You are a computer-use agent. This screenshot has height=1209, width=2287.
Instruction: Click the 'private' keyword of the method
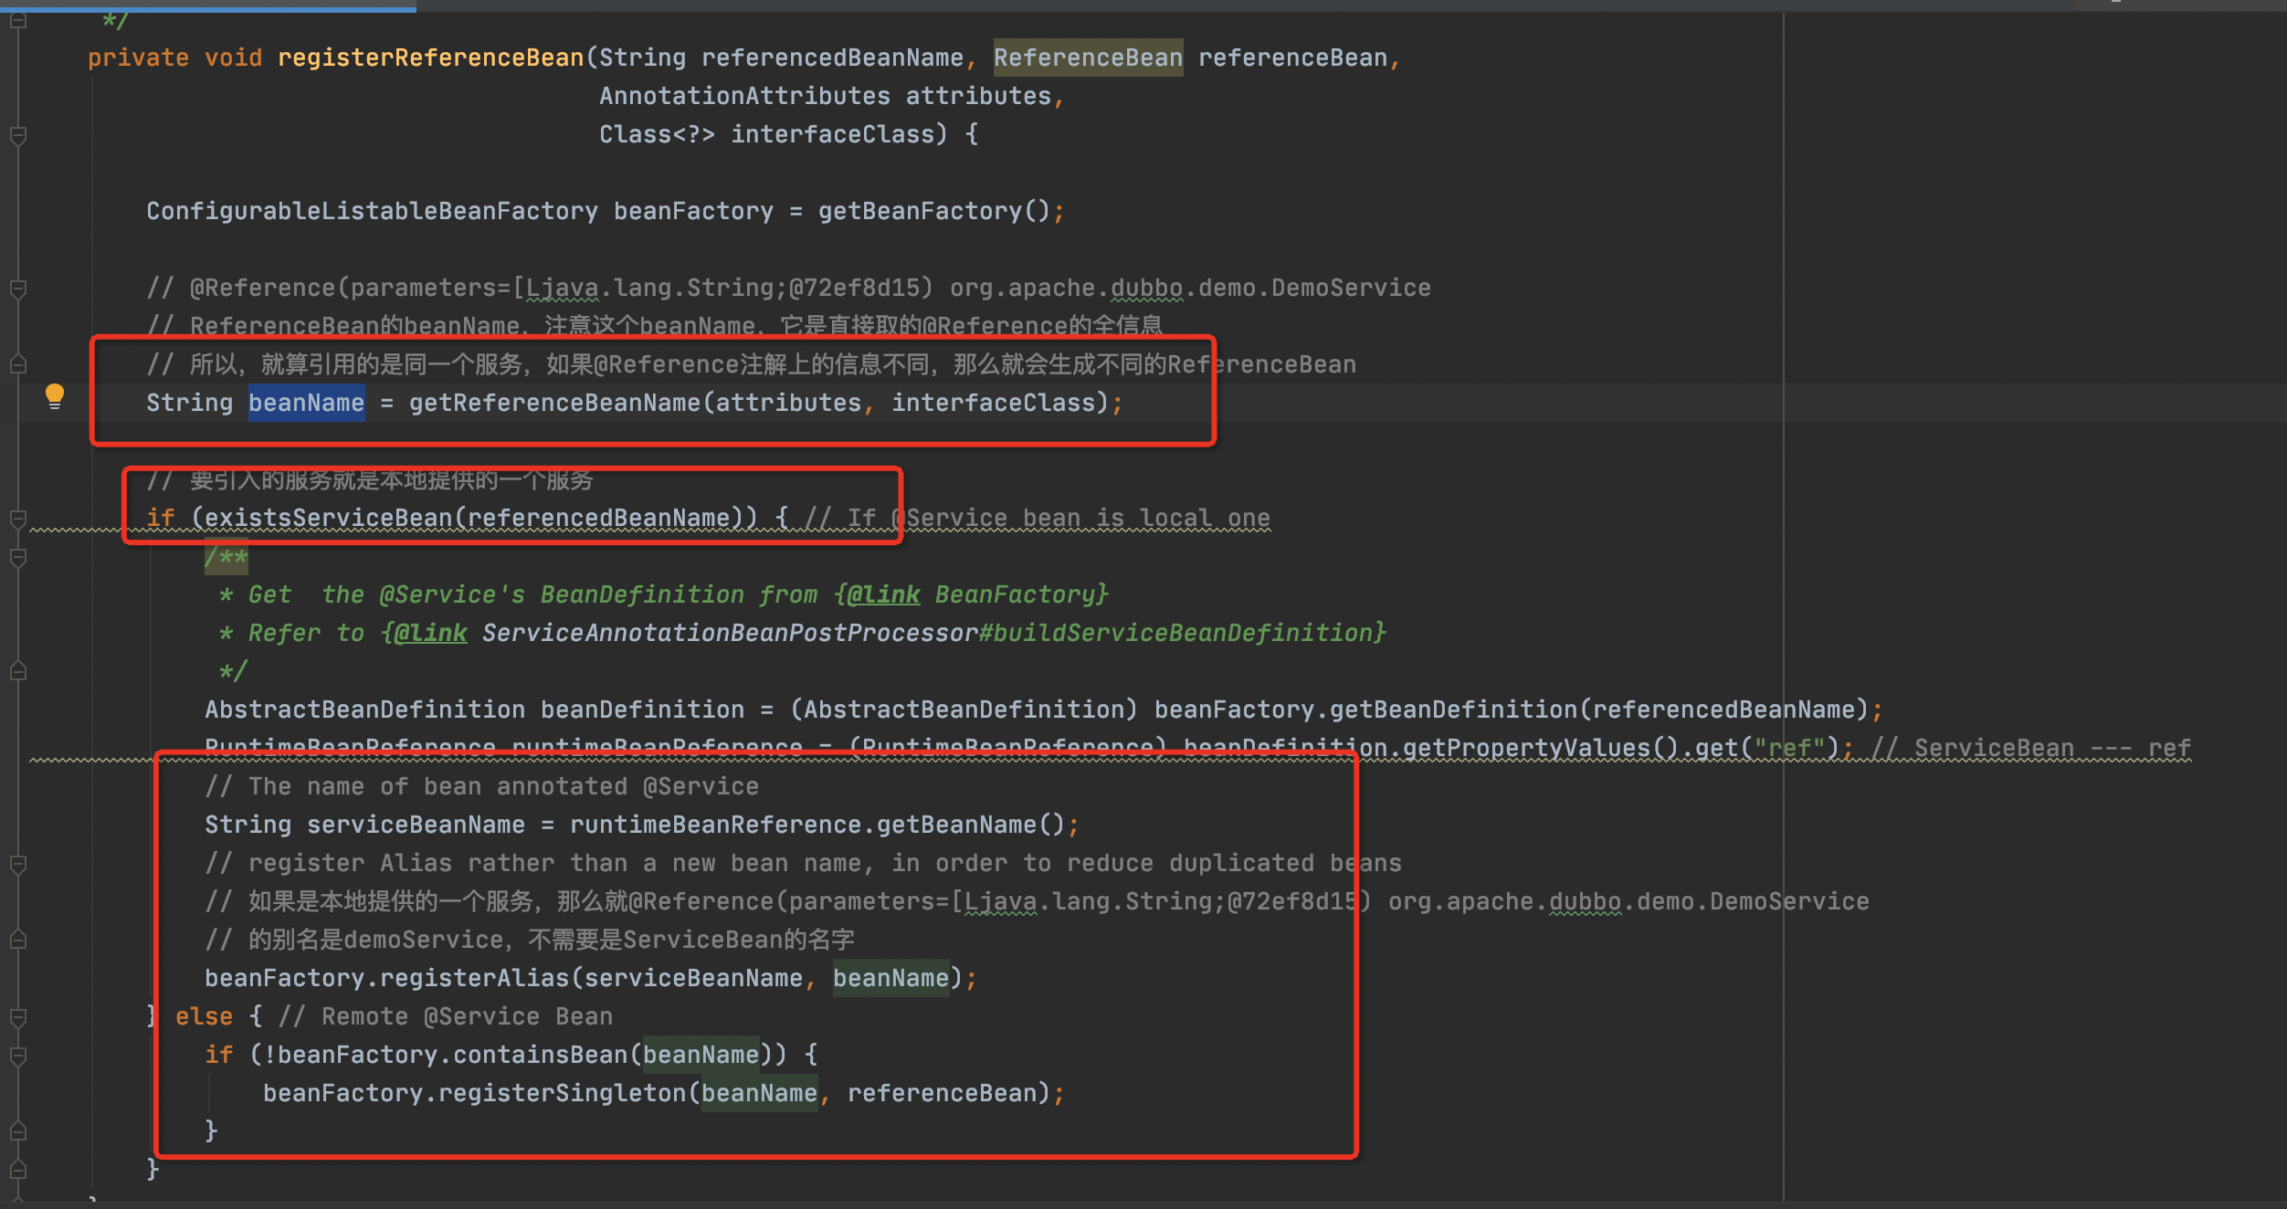[x=138, y=58]
